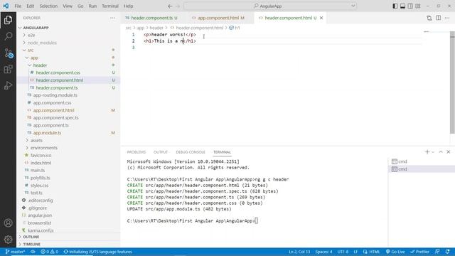
Task: Click Spaces: 4 indentation setting
Action: [x=324, y=252]
